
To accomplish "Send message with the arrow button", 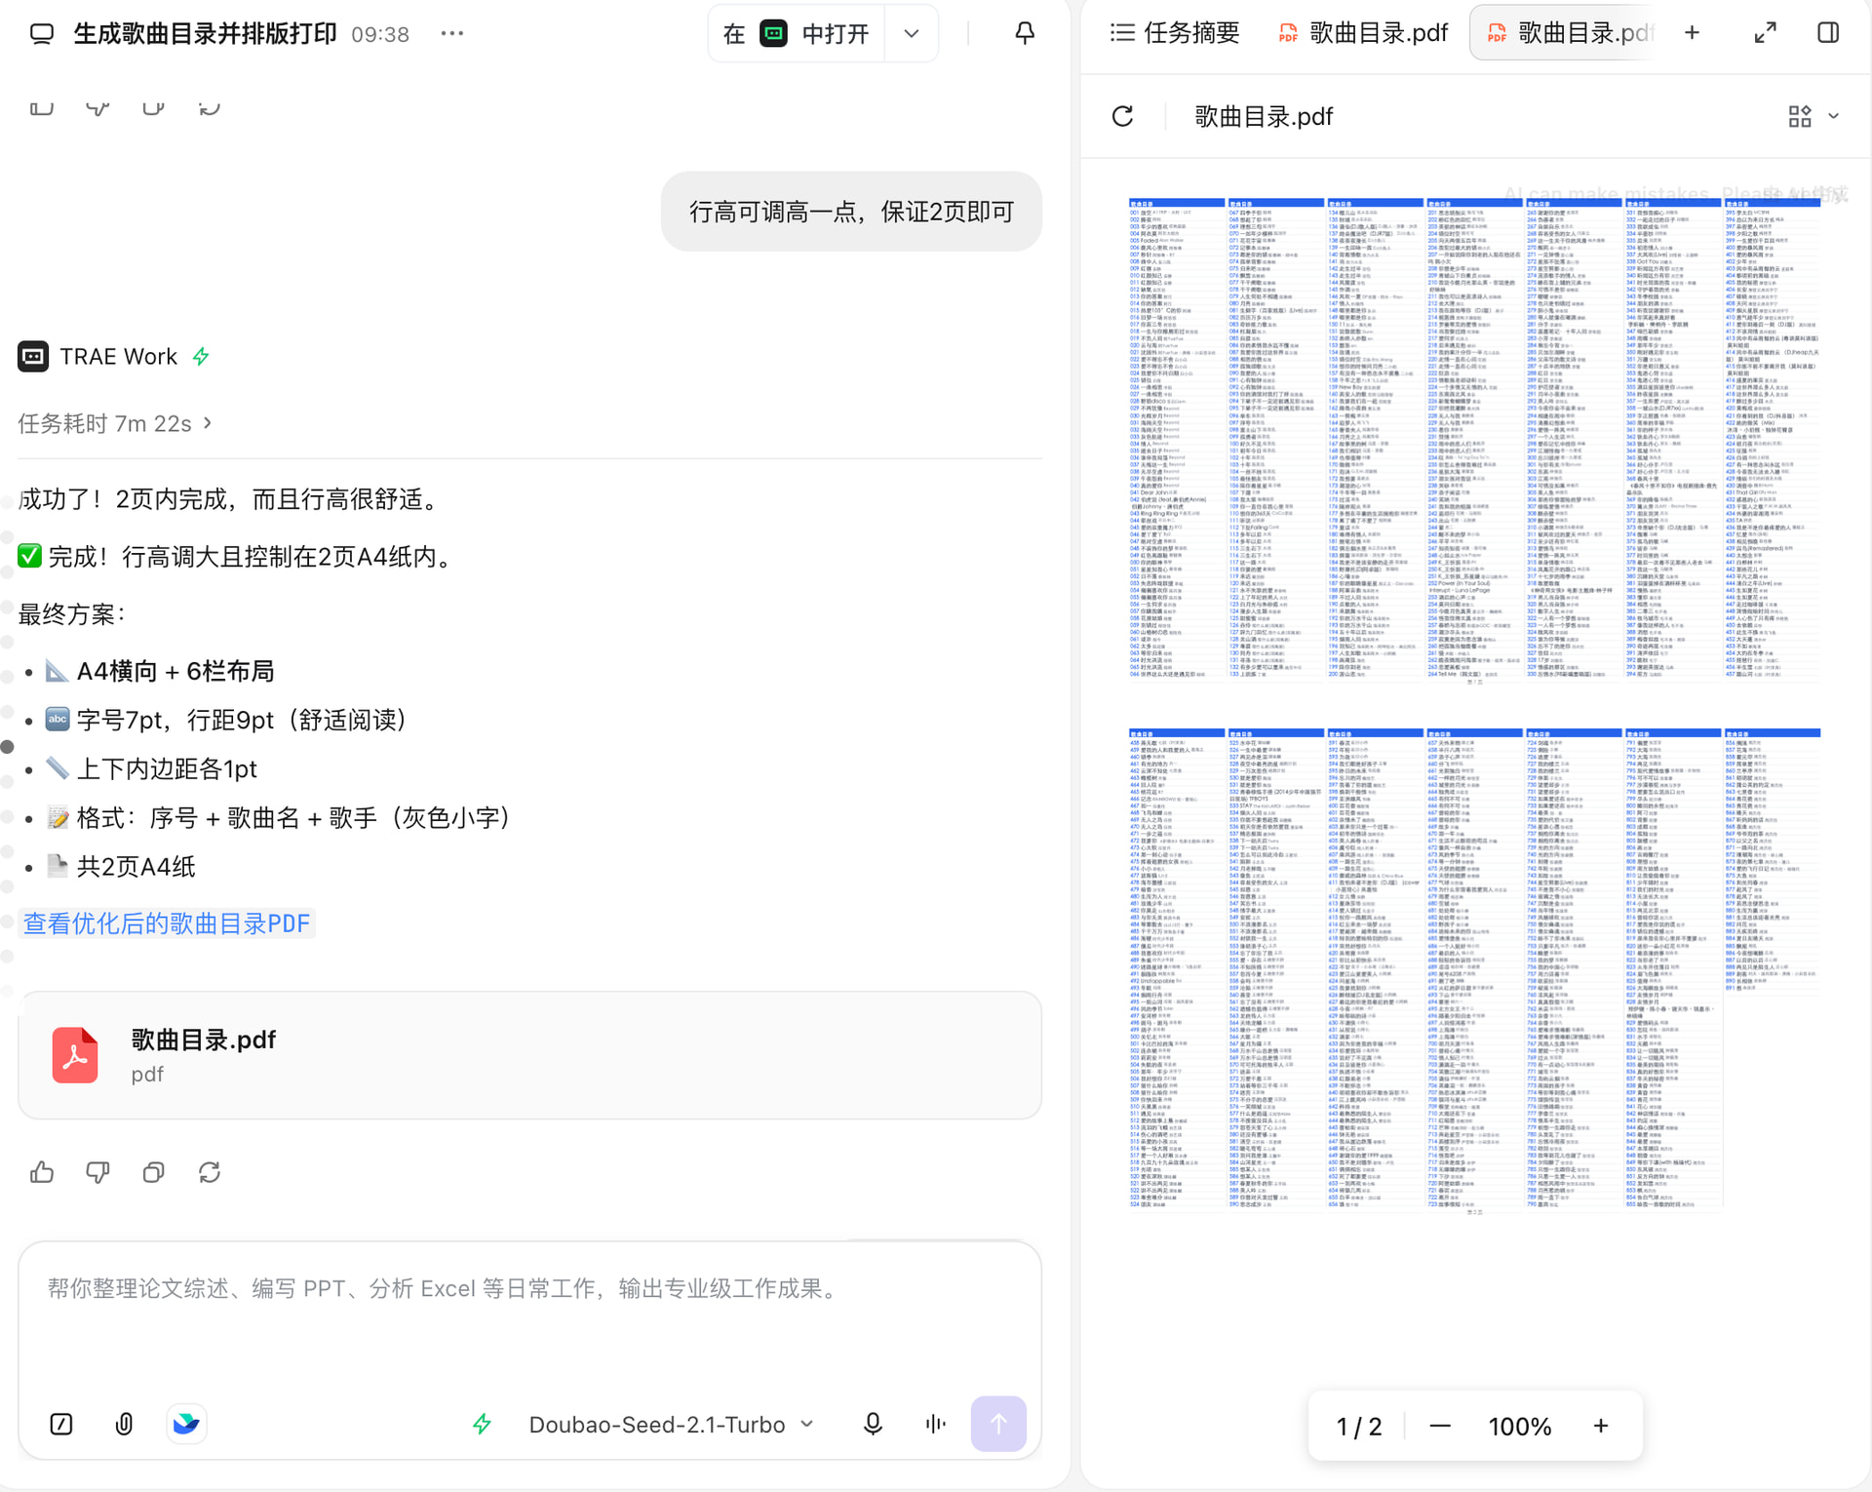I will click(998, 1425).
